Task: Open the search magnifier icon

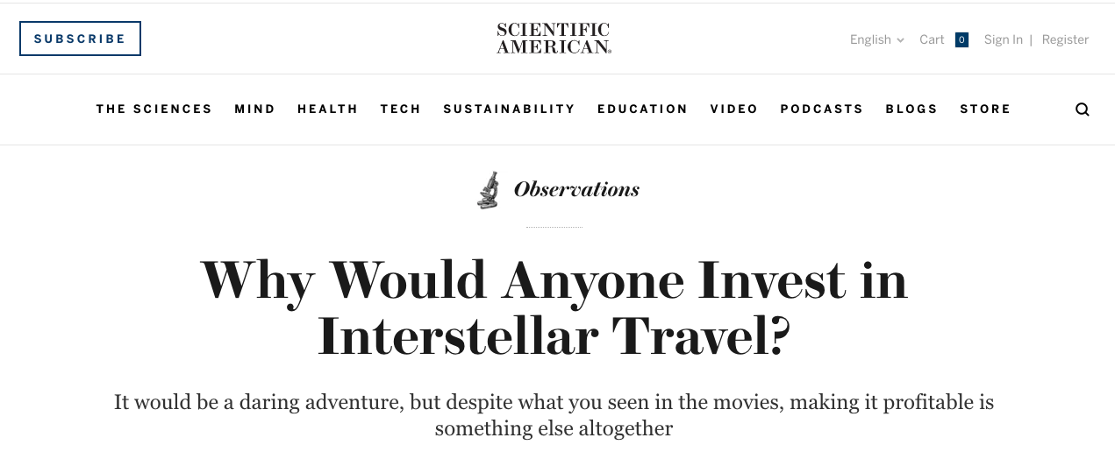Action: click(x=1083, y=109)
